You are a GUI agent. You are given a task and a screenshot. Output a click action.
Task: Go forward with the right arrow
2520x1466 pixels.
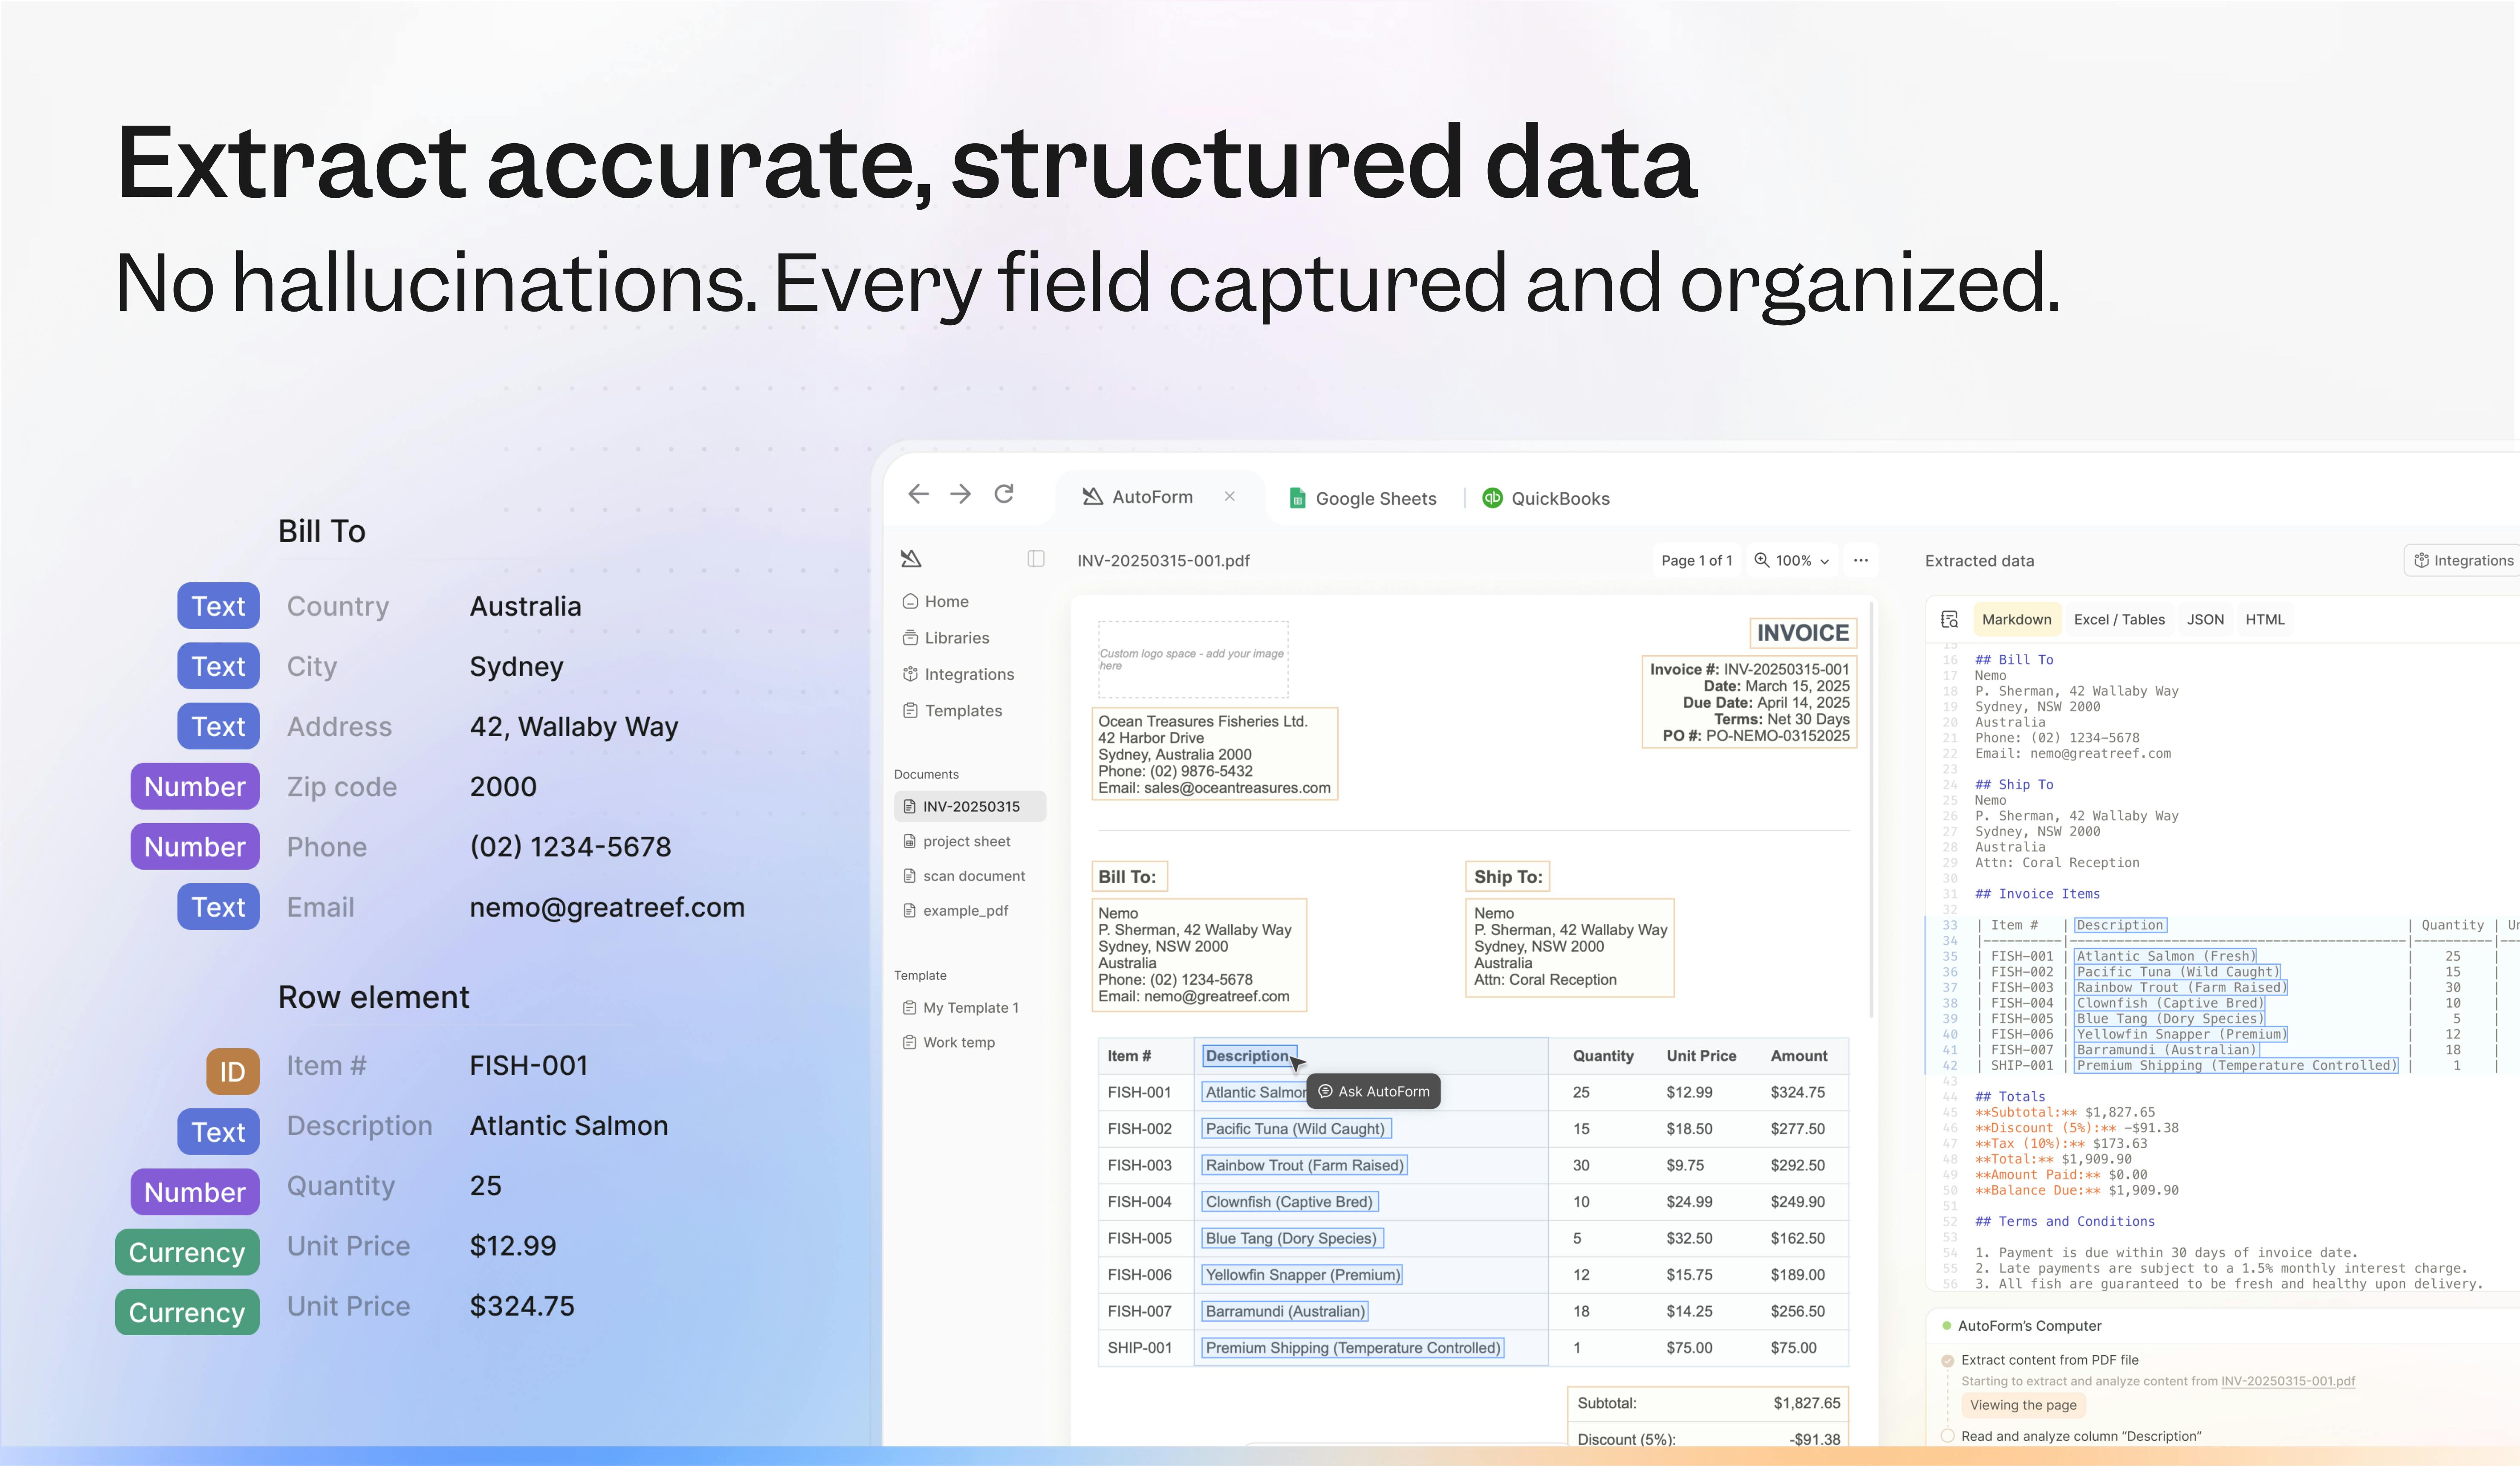click(961, 494)
